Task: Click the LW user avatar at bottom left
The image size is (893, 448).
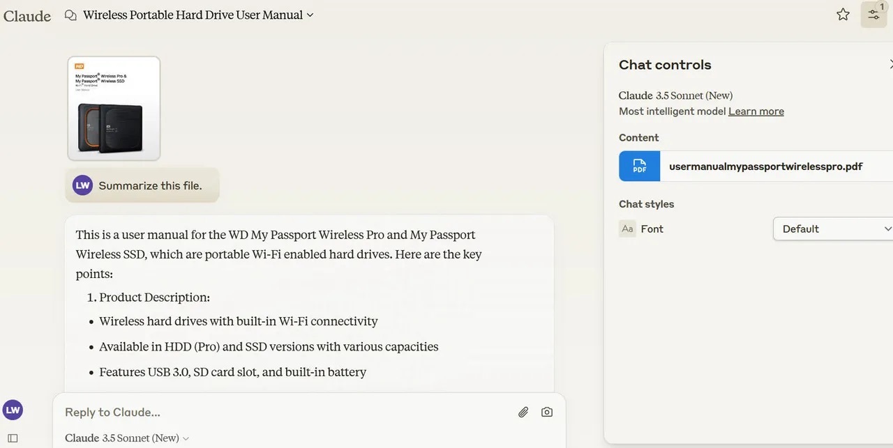Action: 13,410
